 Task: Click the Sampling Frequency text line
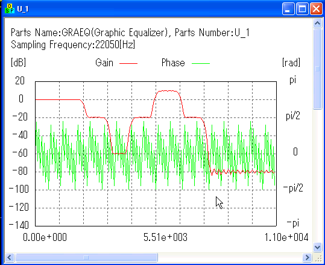click(73, 45)
